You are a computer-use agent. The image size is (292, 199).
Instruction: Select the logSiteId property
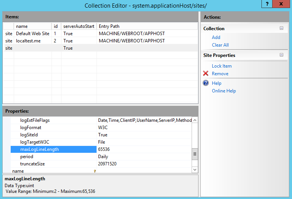pos(53,135)
